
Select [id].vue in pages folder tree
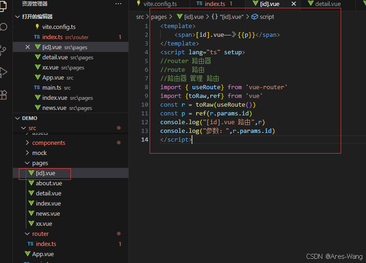70,173
